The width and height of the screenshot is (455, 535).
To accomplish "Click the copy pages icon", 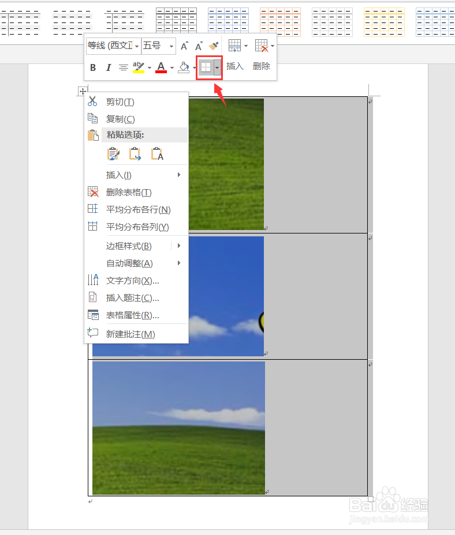I will pyautogui.click(x=92, y=118).
